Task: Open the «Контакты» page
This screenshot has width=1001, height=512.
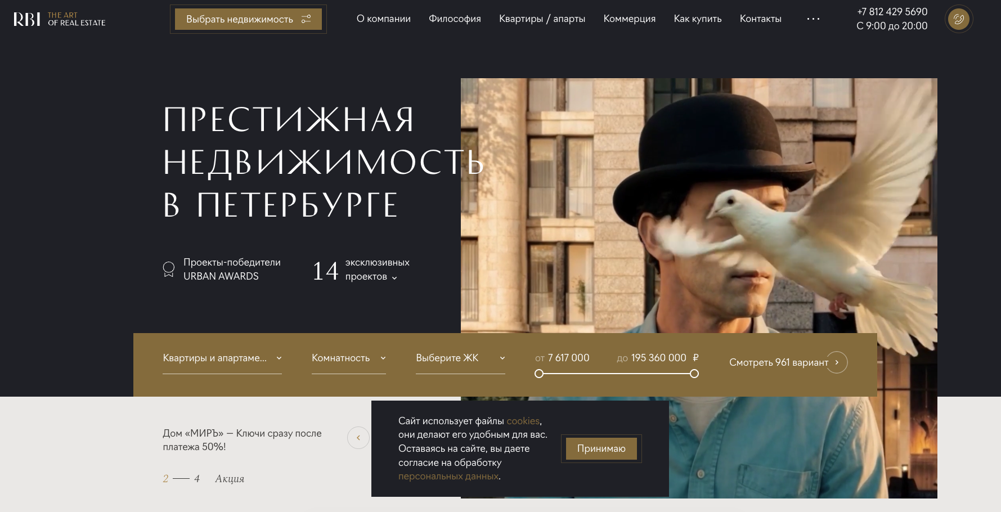Action: (761, 19)
